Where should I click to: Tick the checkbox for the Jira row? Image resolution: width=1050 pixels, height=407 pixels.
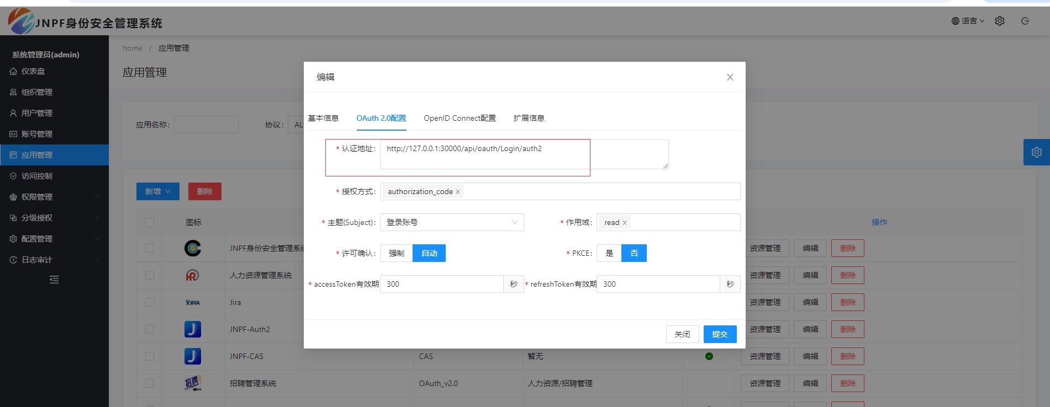[150, 302]
